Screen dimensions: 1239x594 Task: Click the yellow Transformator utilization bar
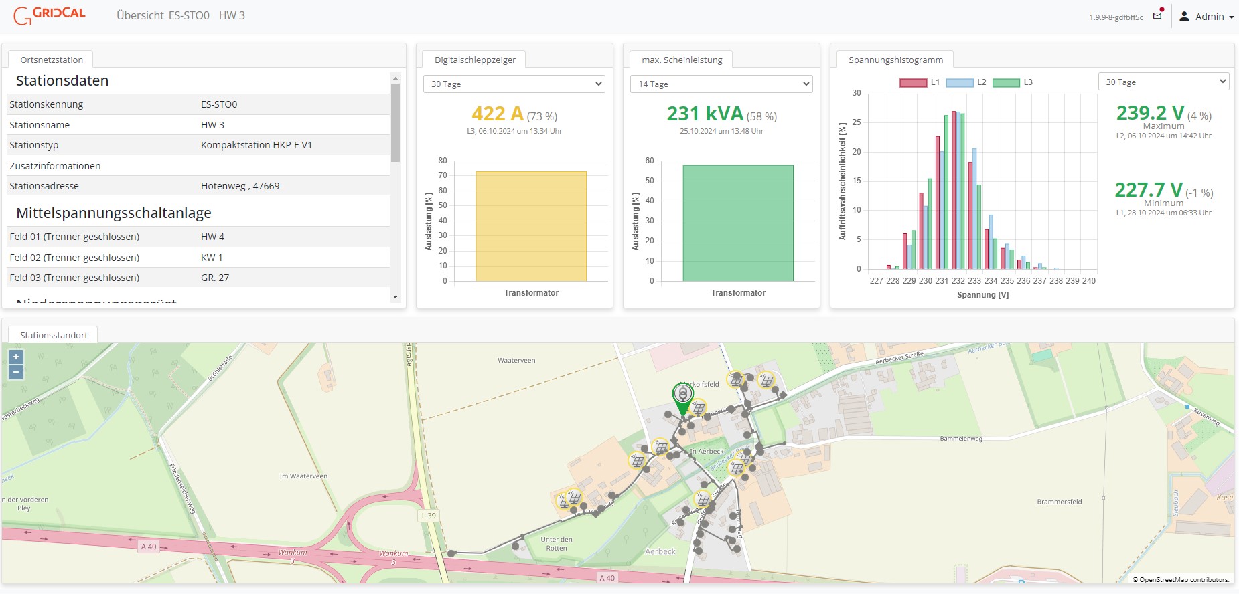(531, 226)
